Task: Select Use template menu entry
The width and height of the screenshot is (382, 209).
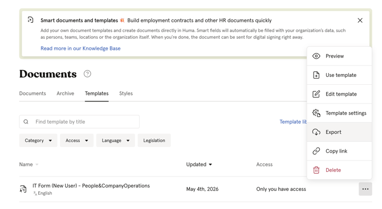Action: click(x=339, y=75)
